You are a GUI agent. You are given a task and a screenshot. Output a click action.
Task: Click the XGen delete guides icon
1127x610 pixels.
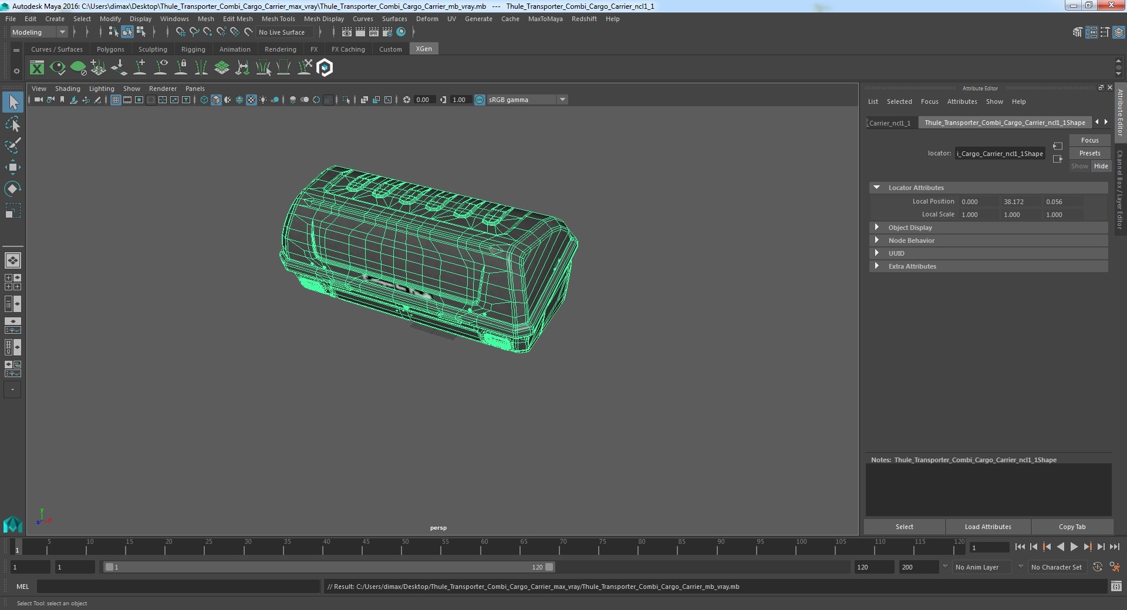[304, 68]
